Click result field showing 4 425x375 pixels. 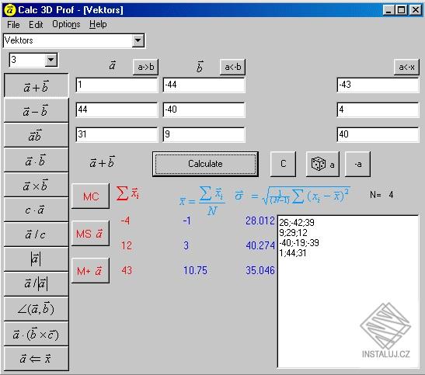(378, 109)
